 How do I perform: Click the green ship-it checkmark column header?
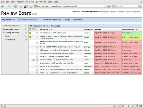pos(30,30)
